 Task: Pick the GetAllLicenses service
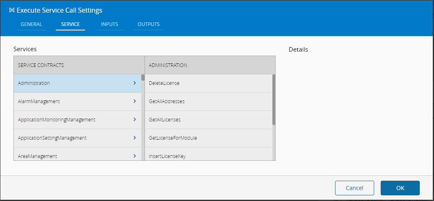[x=165, y=120]
